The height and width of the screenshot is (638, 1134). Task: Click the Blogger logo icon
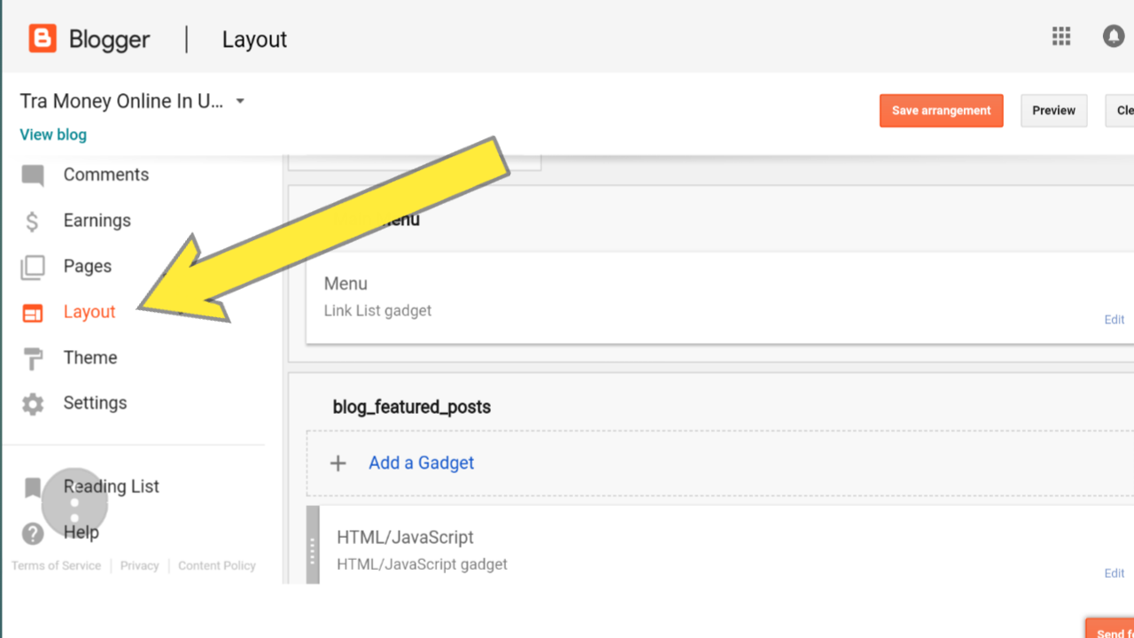click(43, 39)
